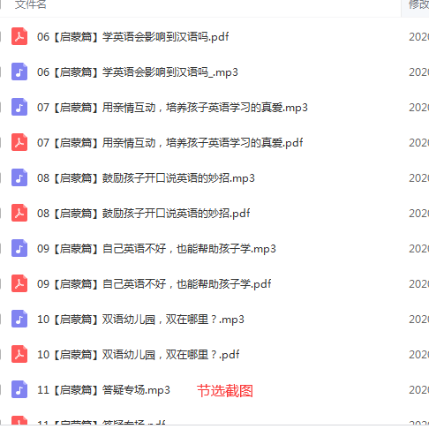Click the PDF icon for 08 pdf file
This screenshot has width=429, height=429.
(19, 213)
